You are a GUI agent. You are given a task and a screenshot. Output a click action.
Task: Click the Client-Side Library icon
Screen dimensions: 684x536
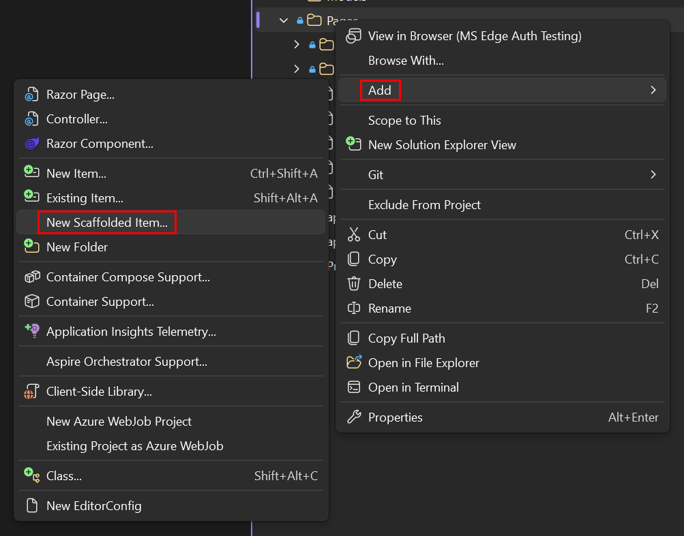pos(31,392)
